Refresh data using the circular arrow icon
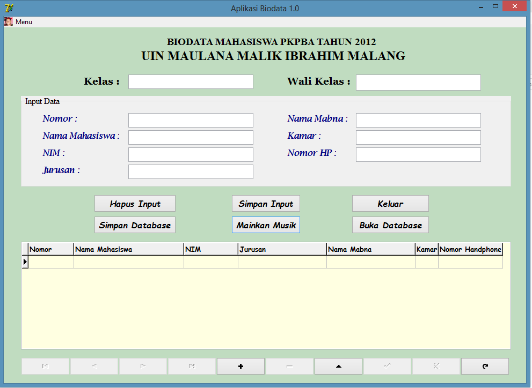The width and height of the screenshot is (532, 388). coord(485,366)
